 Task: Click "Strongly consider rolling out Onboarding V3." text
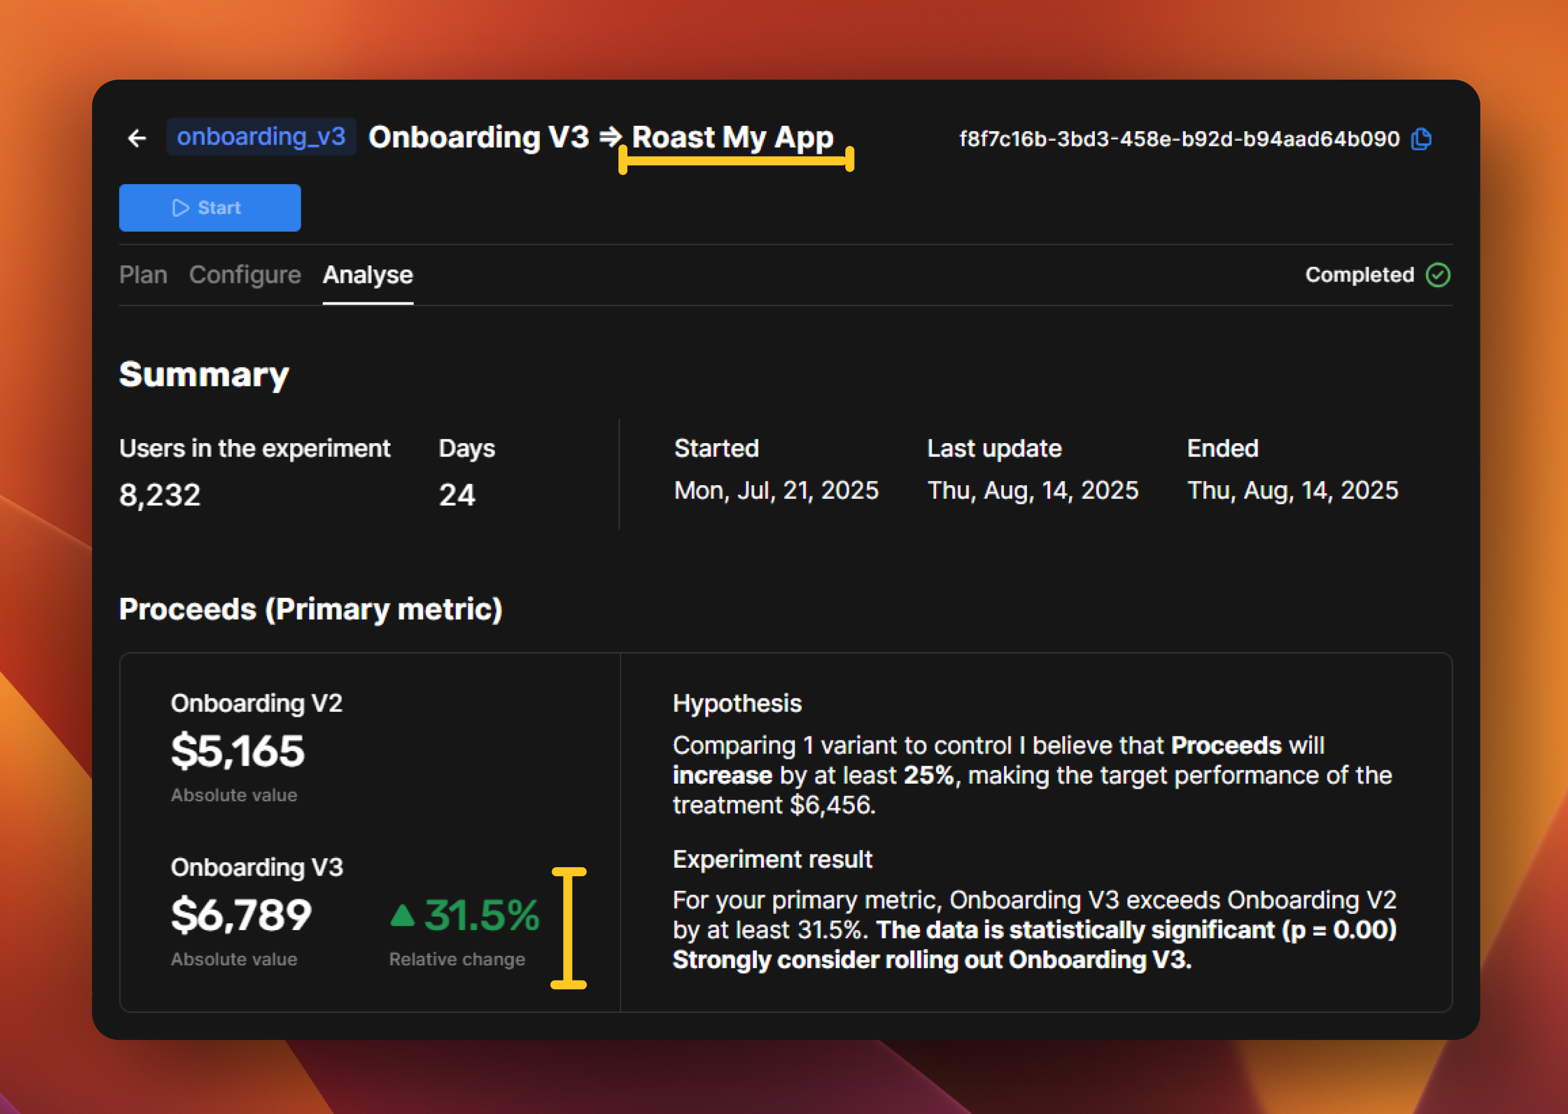tap(932, 960)
